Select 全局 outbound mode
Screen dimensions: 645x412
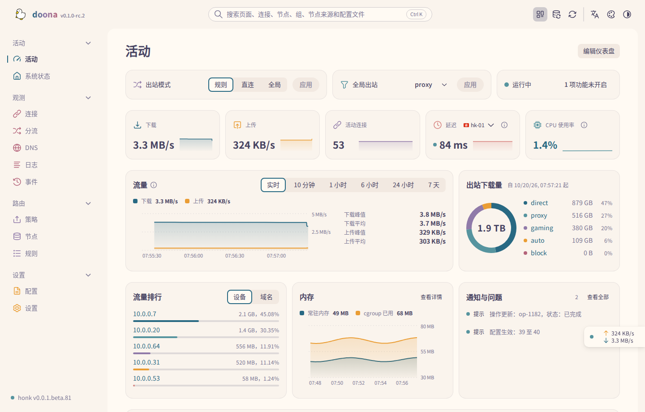pyautogui.click(x=275, y=85)
